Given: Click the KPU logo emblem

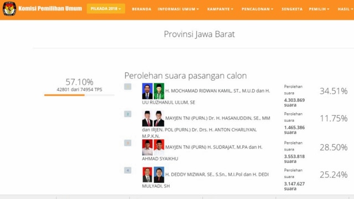Looking at the screenshot, I should 9,9.
